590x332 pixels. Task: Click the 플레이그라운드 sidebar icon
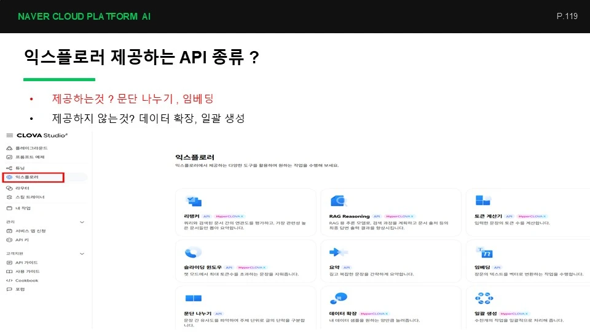[x=9, y=148]
